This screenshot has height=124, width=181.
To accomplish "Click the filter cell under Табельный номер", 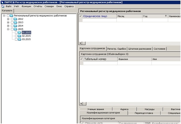I will pyautogui.click(x=100, y=63).
